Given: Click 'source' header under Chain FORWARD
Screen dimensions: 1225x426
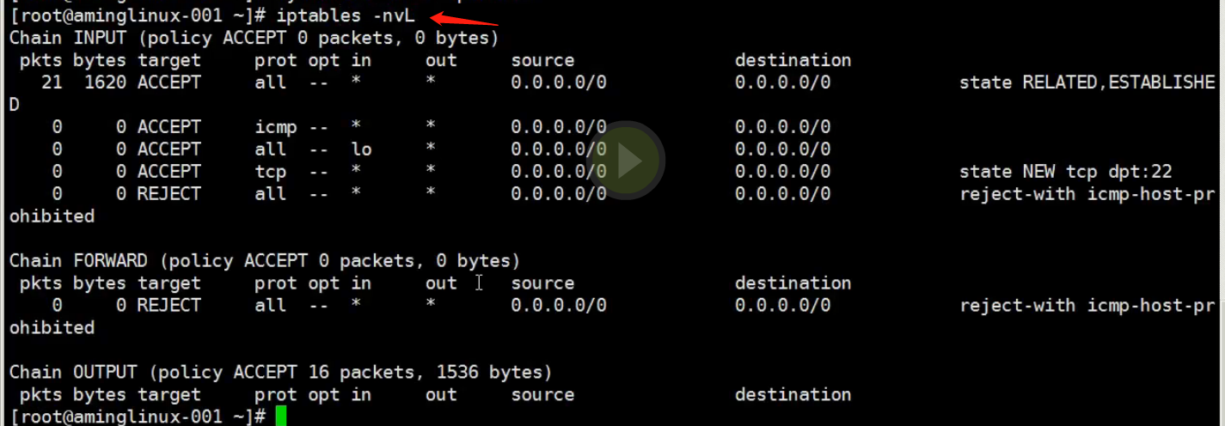Looking at the screenshot, I should click(542, 283).
